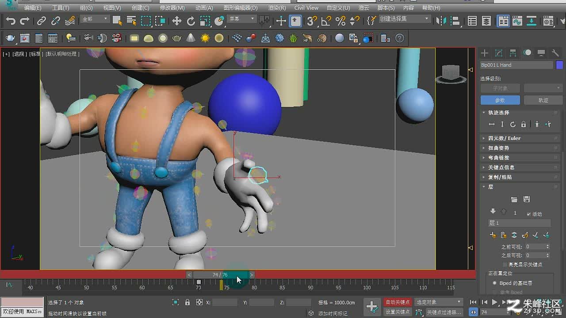Expand the 复制/粘贴 rollout
This screenshot has width=566, height=318.
point(520,177)
